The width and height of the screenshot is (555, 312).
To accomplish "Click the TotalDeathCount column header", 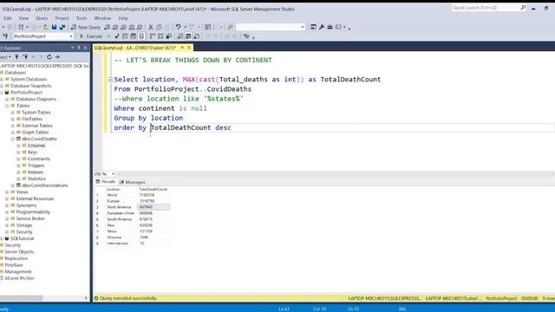I will tap(153, 189).
